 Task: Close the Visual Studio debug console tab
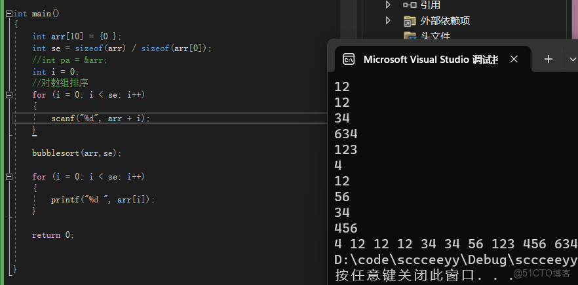pos(514,60)
